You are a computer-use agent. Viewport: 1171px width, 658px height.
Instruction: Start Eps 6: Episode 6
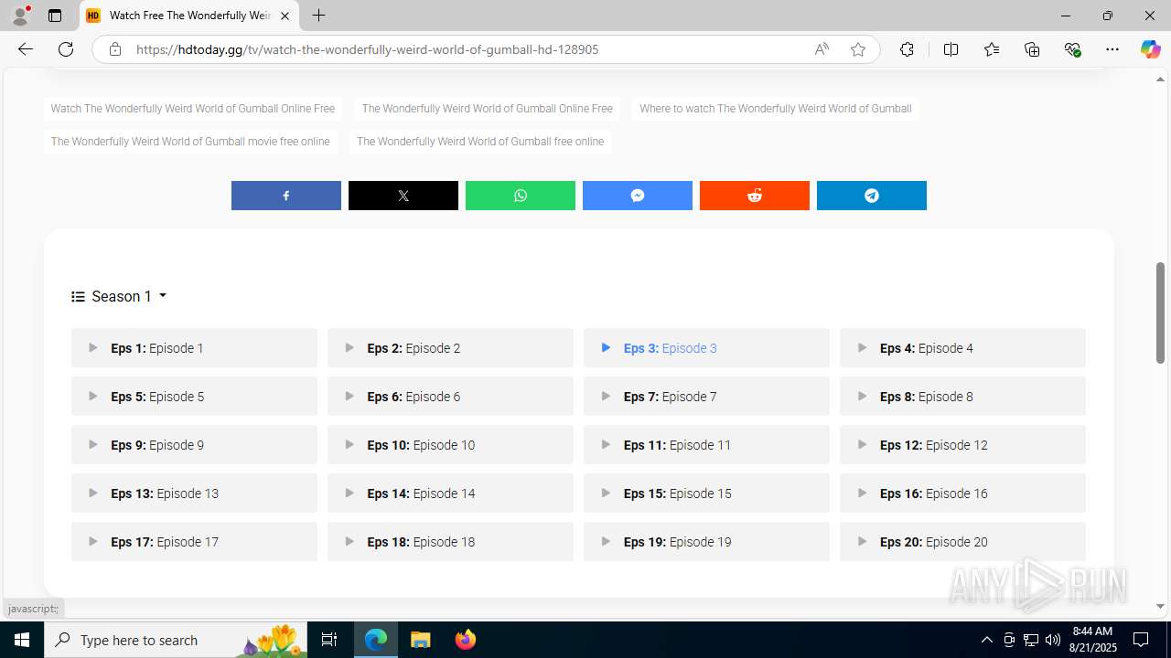tap(450, 397)
